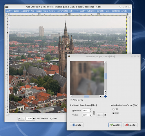Screen dimensions: 145x136
Task: Maximize the blur dialog window
Action: 135,56
